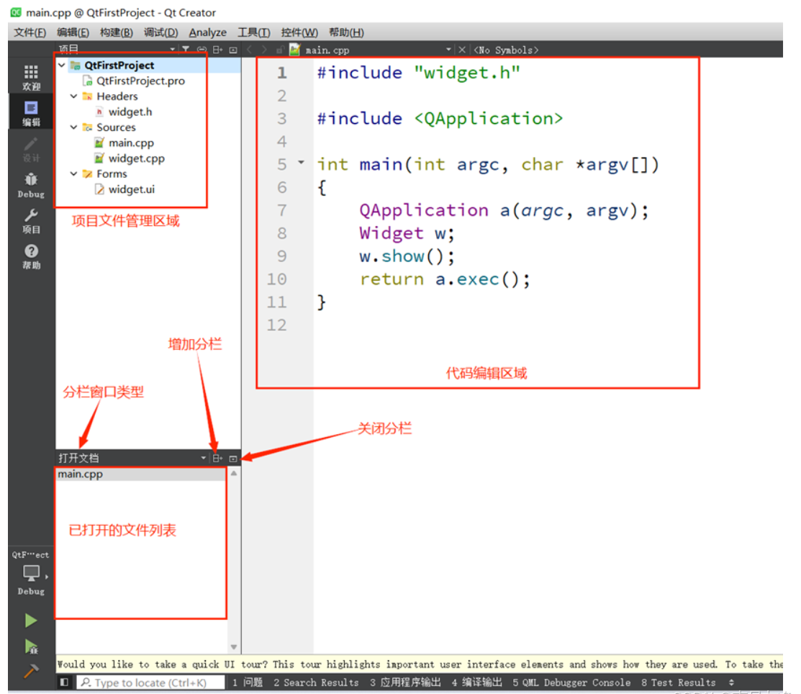Collapse the QtFirstProject root node
Viewport: 801px width, 694px height.
click(x=62, y=65)
